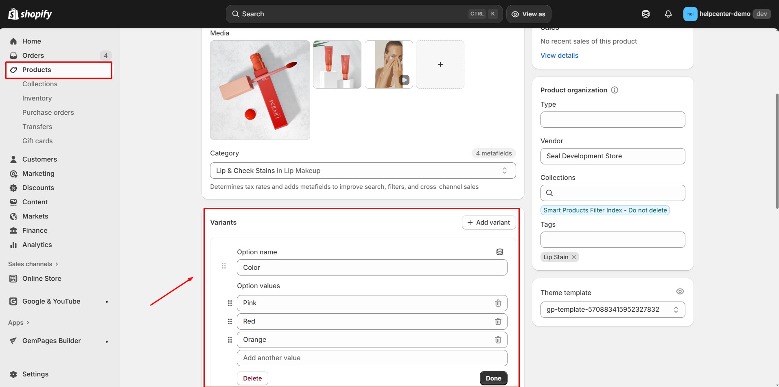
Task: Click the View details link
Action: 559,55
